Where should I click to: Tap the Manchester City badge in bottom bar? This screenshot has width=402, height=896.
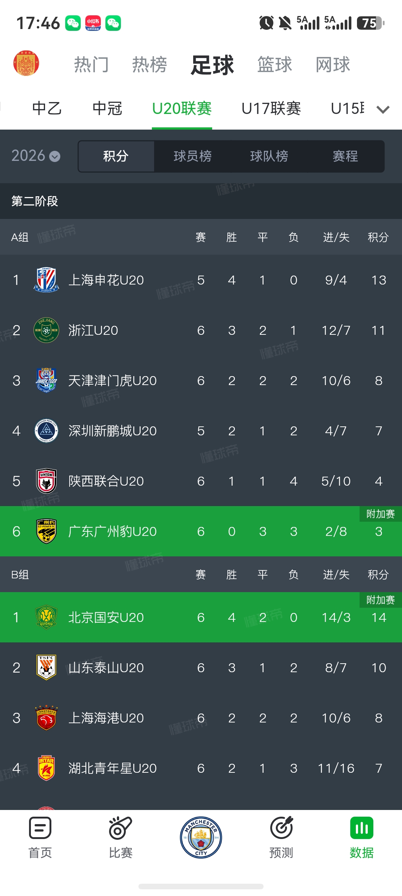(201, 837)
